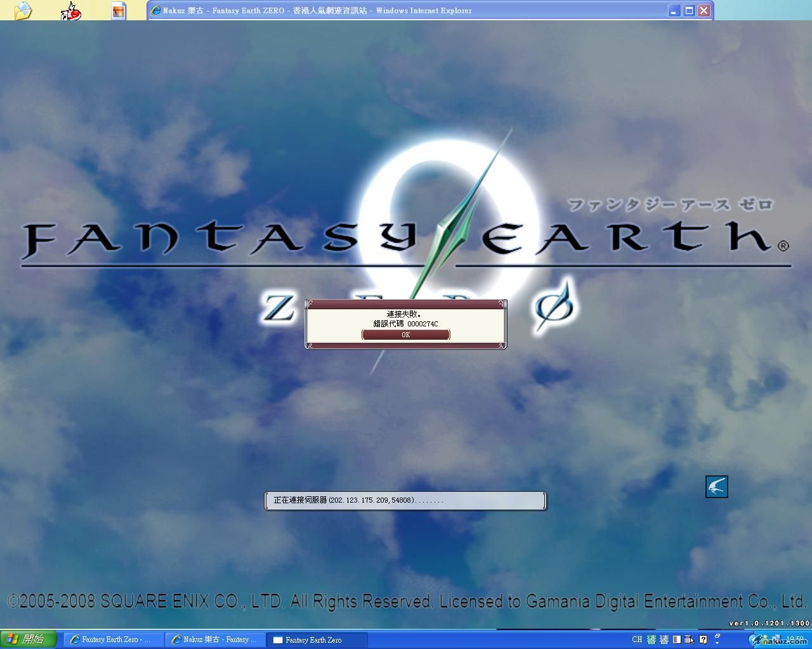The width and height of the screenshot is (812, 649).
Task: Click the Internet Explorer title bar icon
Action: (x=156, y=10)
